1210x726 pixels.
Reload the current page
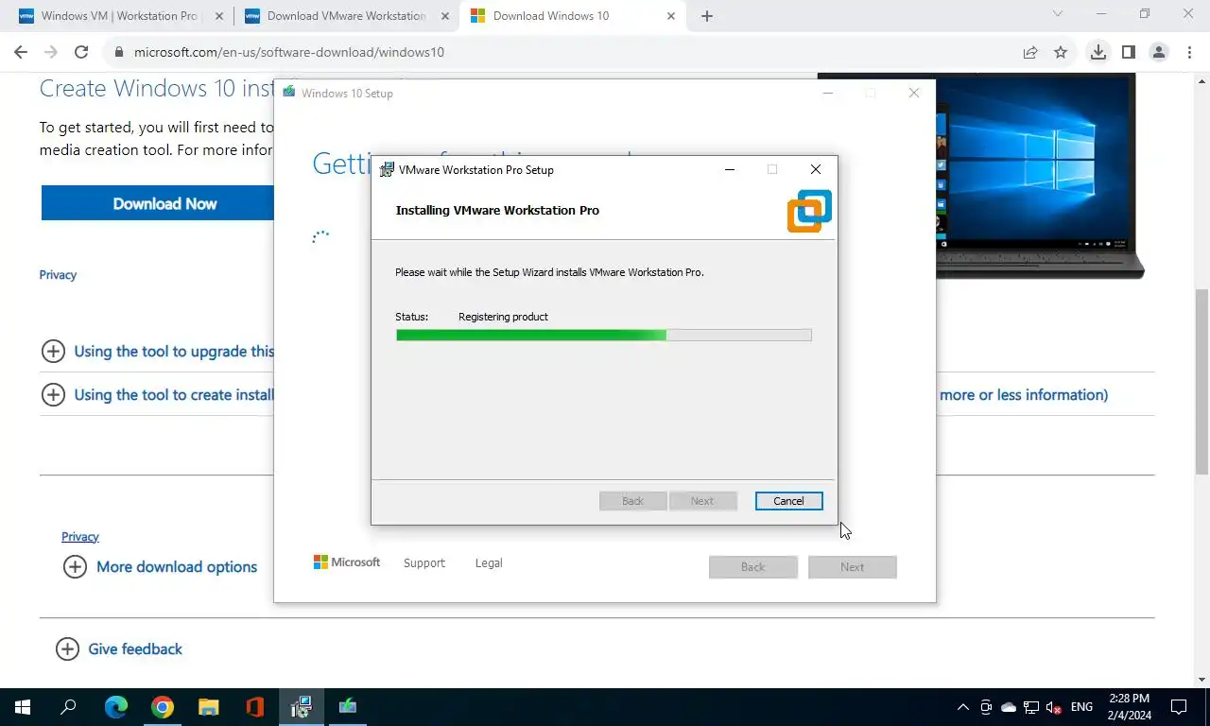pyautogui.click(x=81, y=52)
